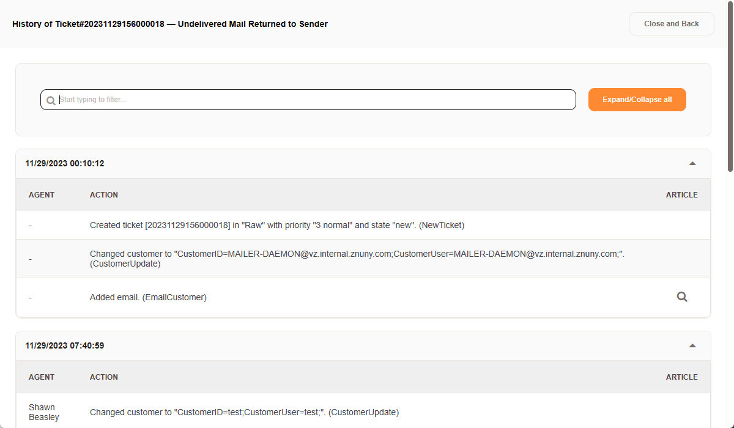Click the Added email (EmailCustomer) action text
The height and width of the screenshot is (428, 734).
[x=148, y=297]
